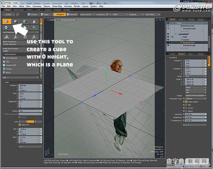Open the Texture menu

(x=47, y=6)
